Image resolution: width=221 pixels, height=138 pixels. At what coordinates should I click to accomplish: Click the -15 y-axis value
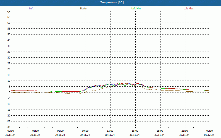[9, 110]
